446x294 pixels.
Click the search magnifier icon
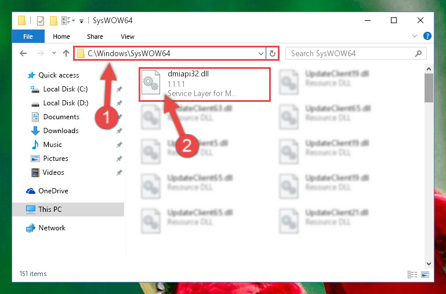pos(418,53)
